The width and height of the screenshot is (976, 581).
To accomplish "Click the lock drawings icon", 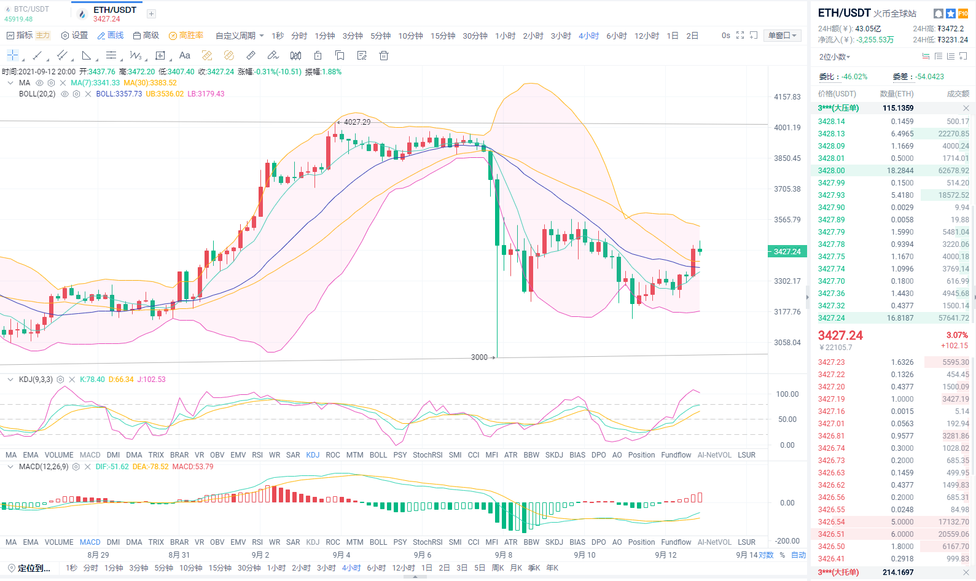I will pyautogui.click(x=318, y=55).
